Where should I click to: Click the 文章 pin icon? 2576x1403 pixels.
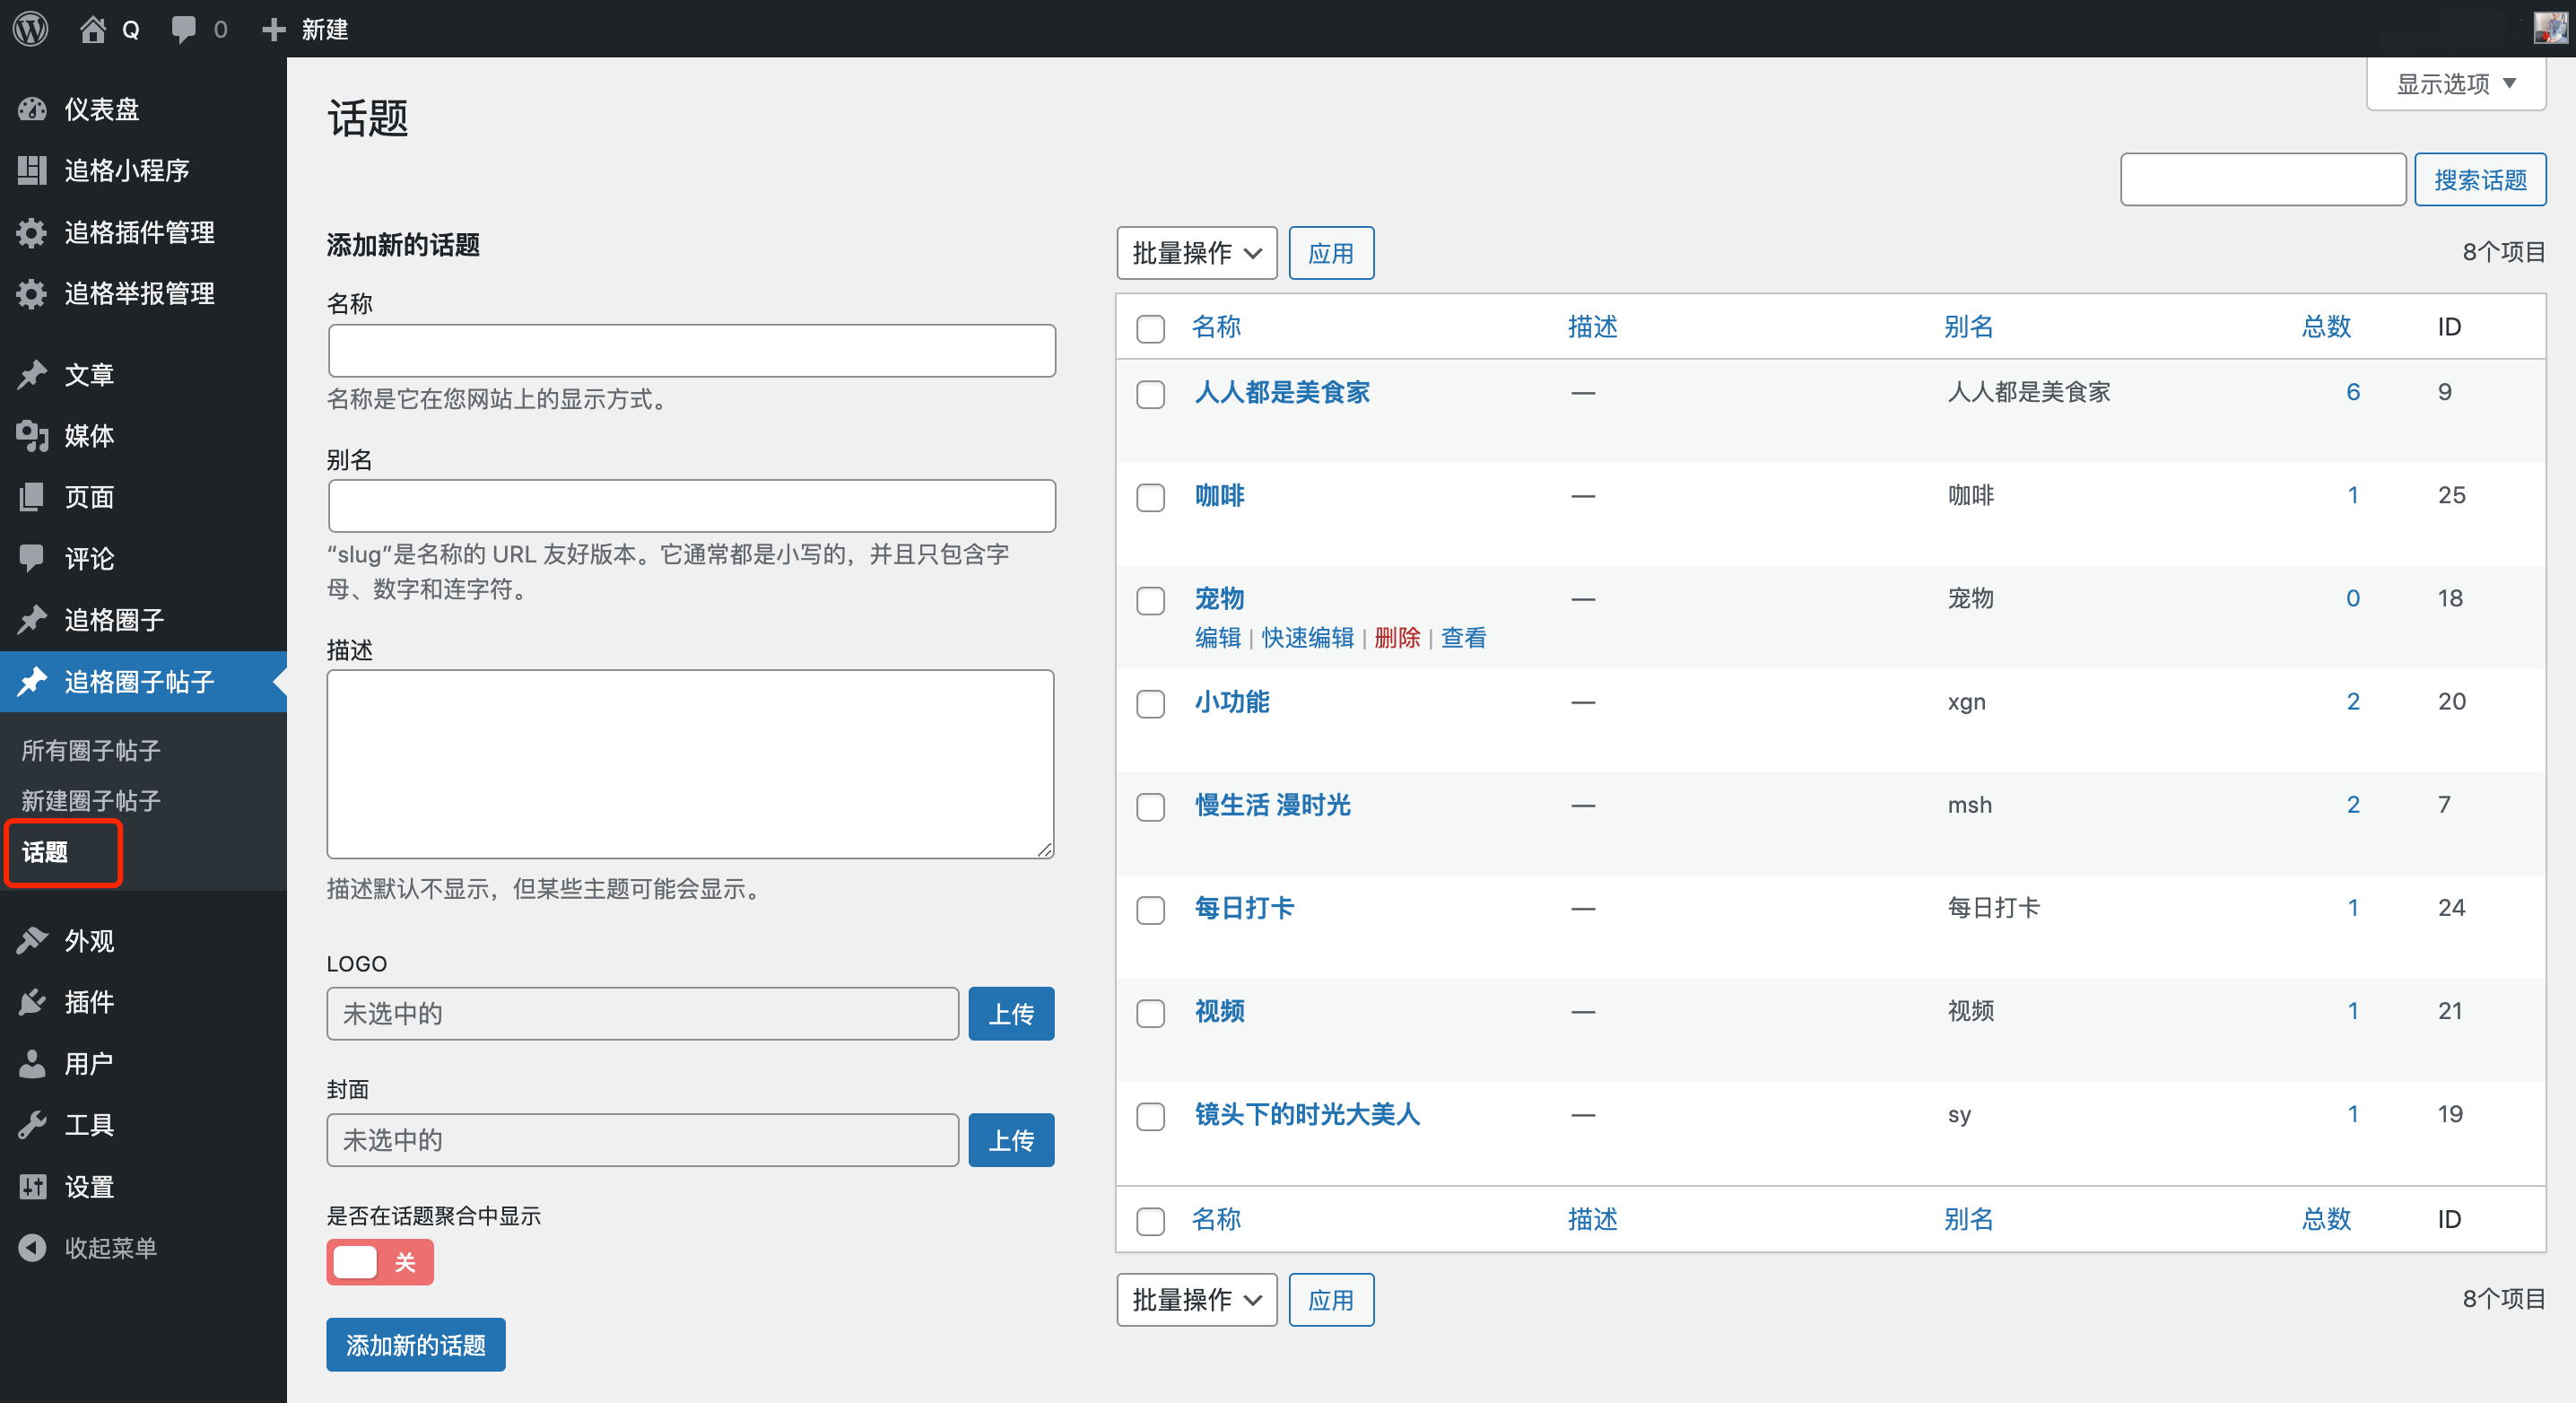click(x=32, y=374)
